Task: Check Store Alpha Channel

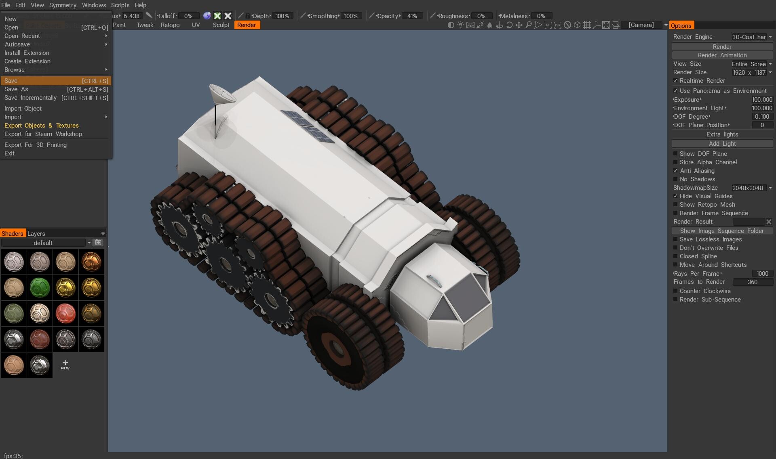Action: point(675,162)
